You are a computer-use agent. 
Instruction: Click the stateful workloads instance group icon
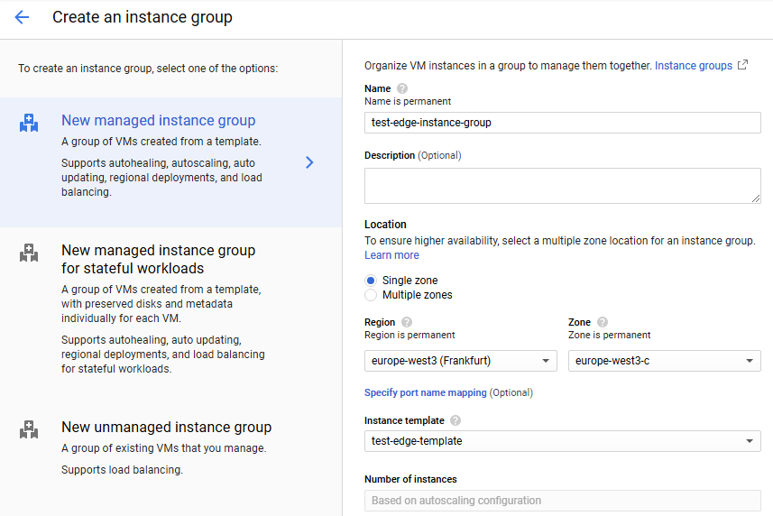(29, 253)
